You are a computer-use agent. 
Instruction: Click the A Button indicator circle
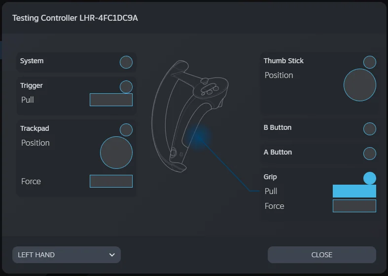370,154
